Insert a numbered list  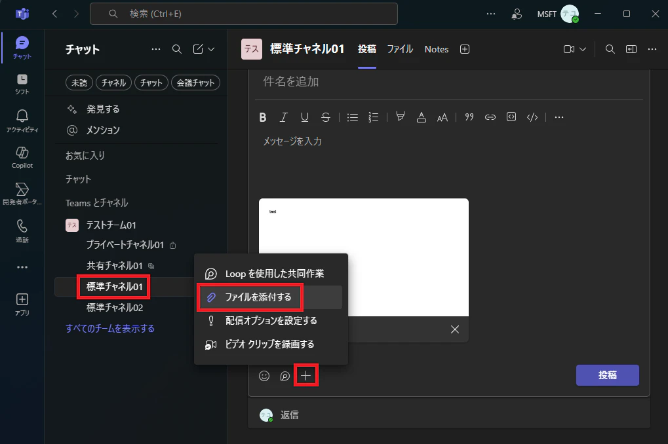point(373,117)
